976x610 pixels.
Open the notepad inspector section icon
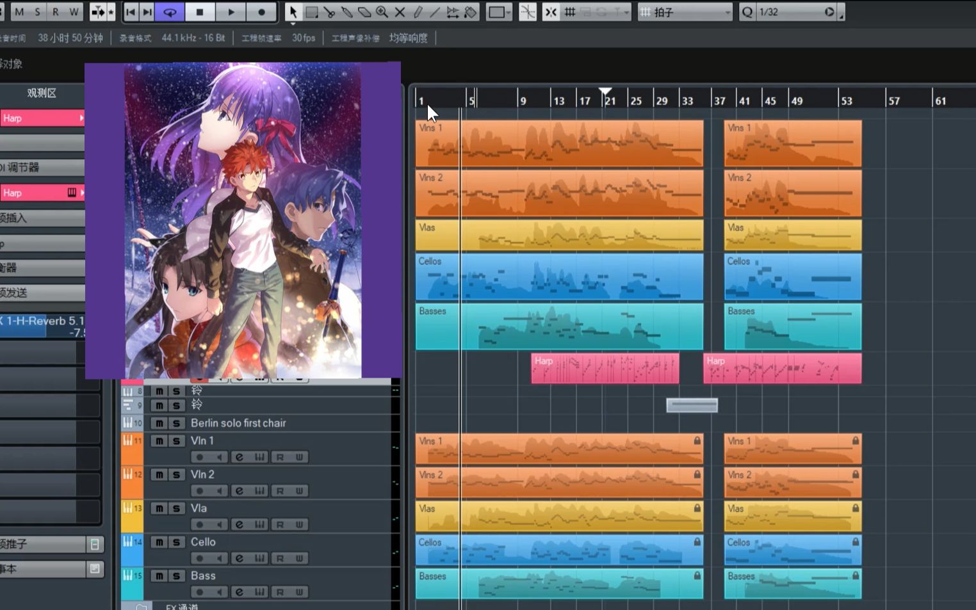(x=95, y=568)
